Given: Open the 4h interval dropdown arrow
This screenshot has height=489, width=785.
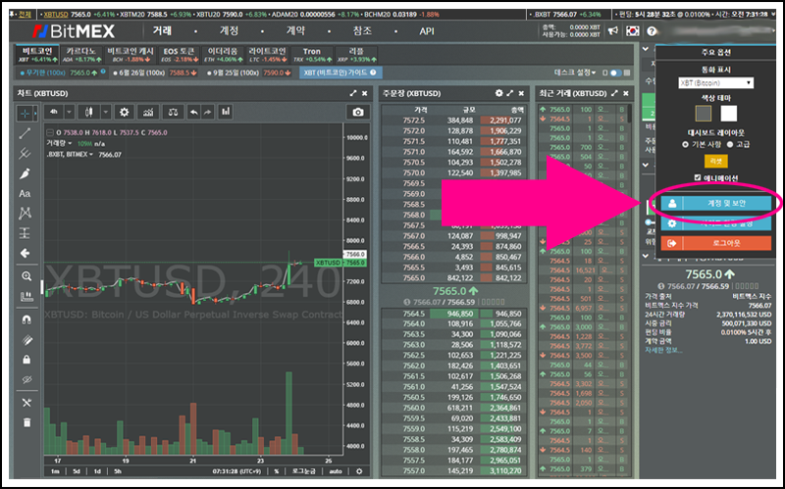Looking at the screenshot, I should click(70, 112).
